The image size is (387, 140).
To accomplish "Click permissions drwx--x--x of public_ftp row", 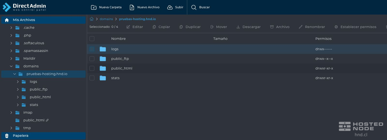I will point(324,59).
